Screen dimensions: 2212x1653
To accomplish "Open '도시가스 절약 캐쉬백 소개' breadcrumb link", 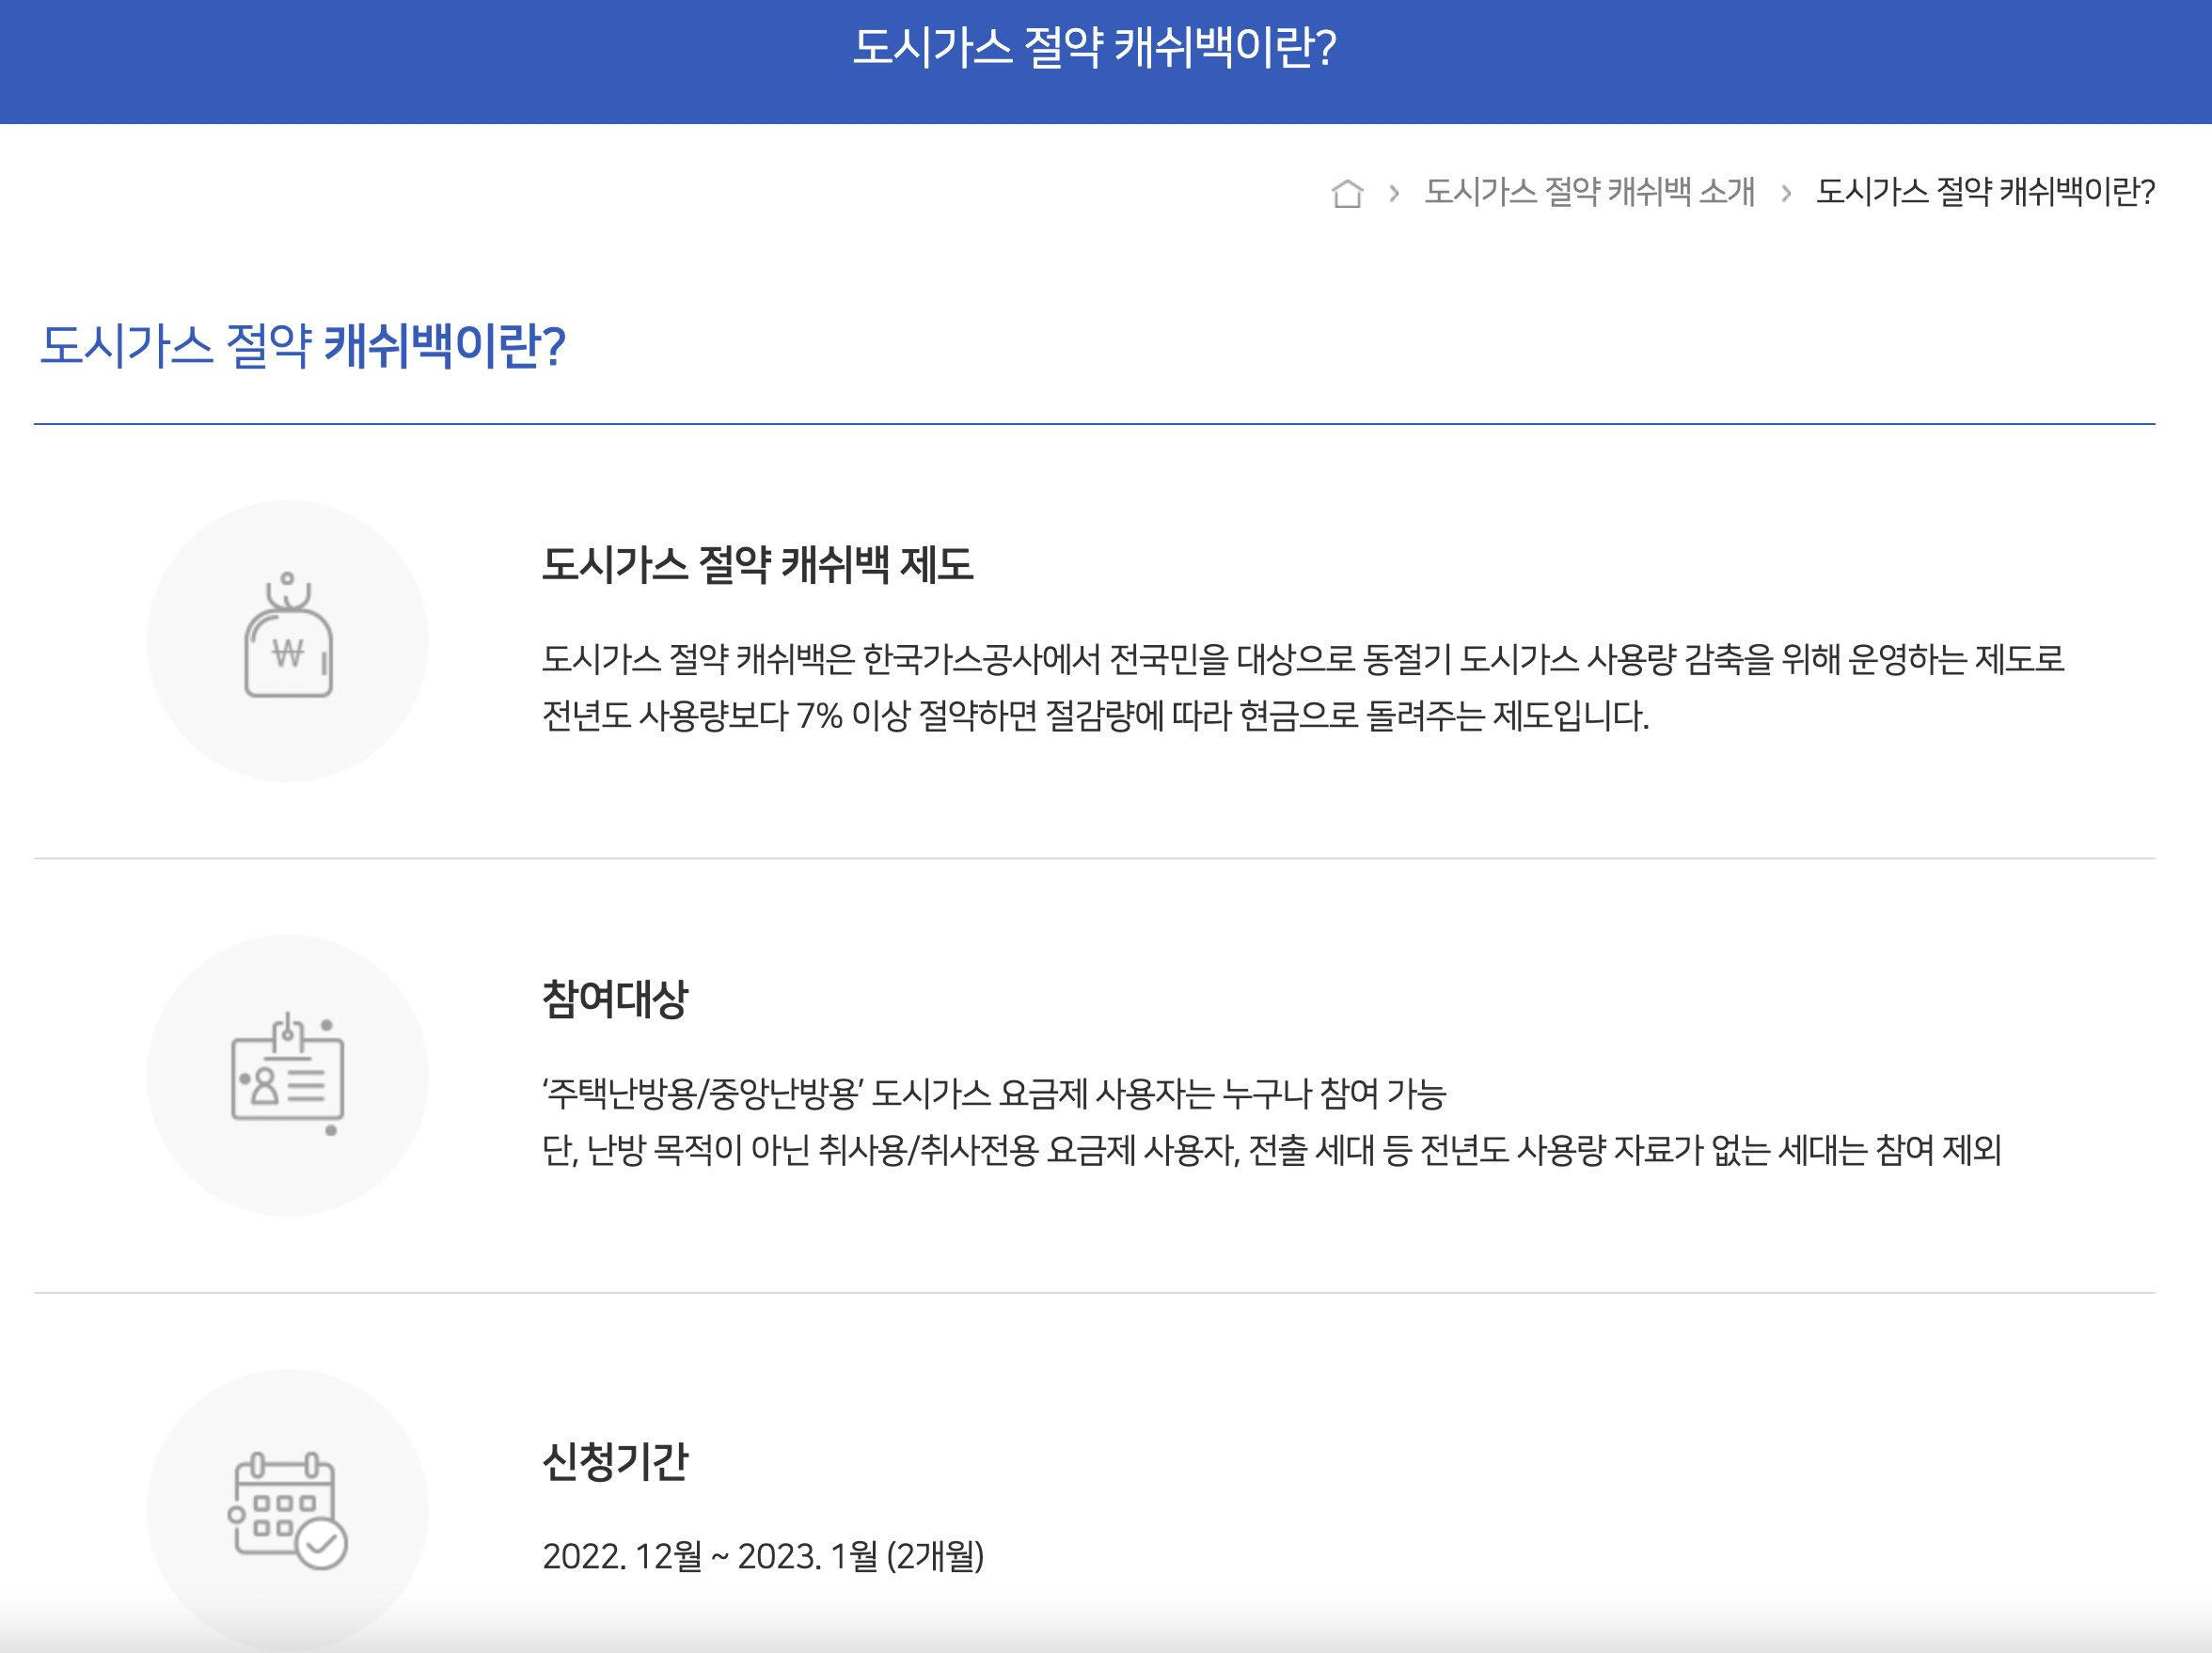I will [x=1589, y=191].
